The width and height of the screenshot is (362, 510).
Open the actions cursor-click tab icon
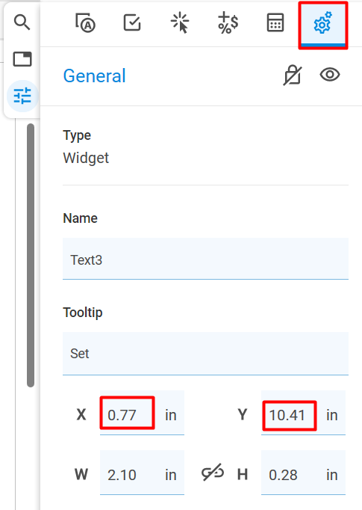(180, 23)
